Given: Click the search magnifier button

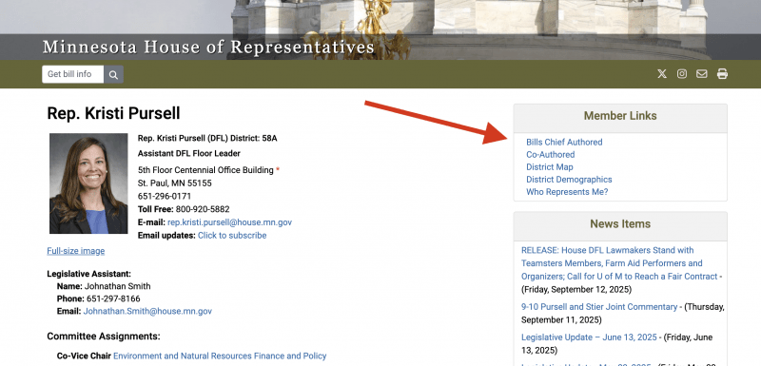Looking at the screenshot, I should (x=113, y=75).
